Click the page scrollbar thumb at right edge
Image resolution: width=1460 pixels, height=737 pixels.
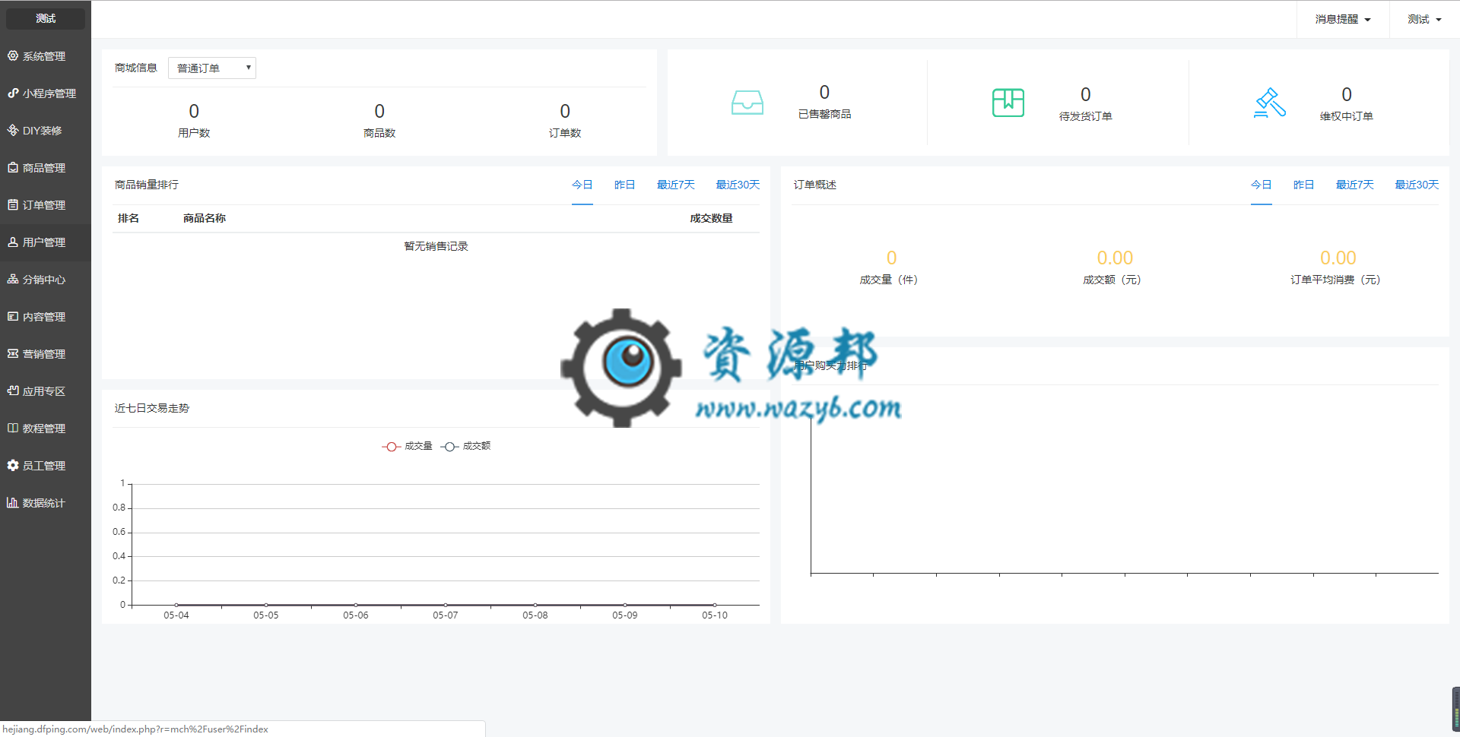click(1456, 708)
